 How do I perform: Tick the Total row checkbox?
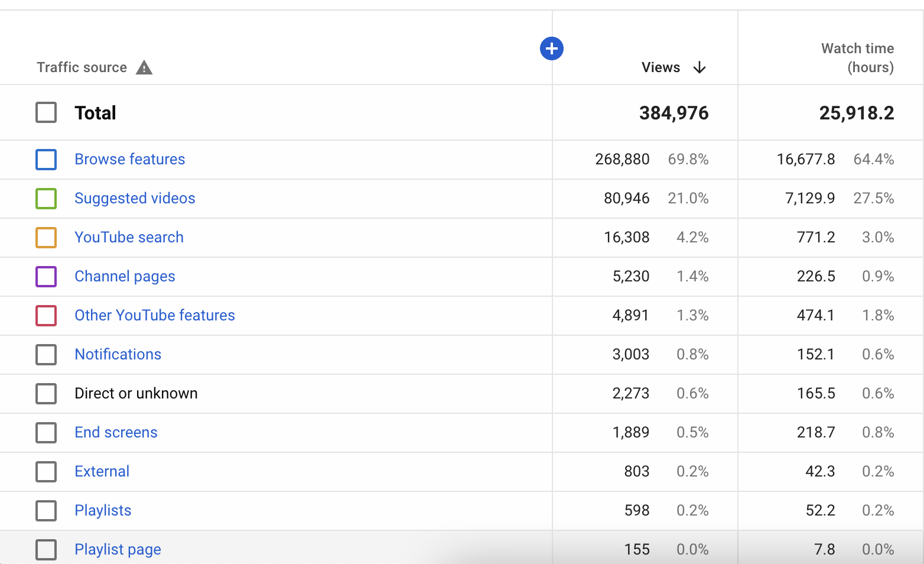coord(46,112)
